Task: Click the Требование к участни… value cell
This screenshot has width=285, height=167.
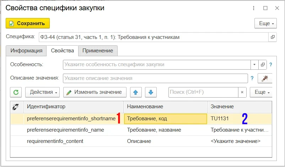Action: [240, 130]
